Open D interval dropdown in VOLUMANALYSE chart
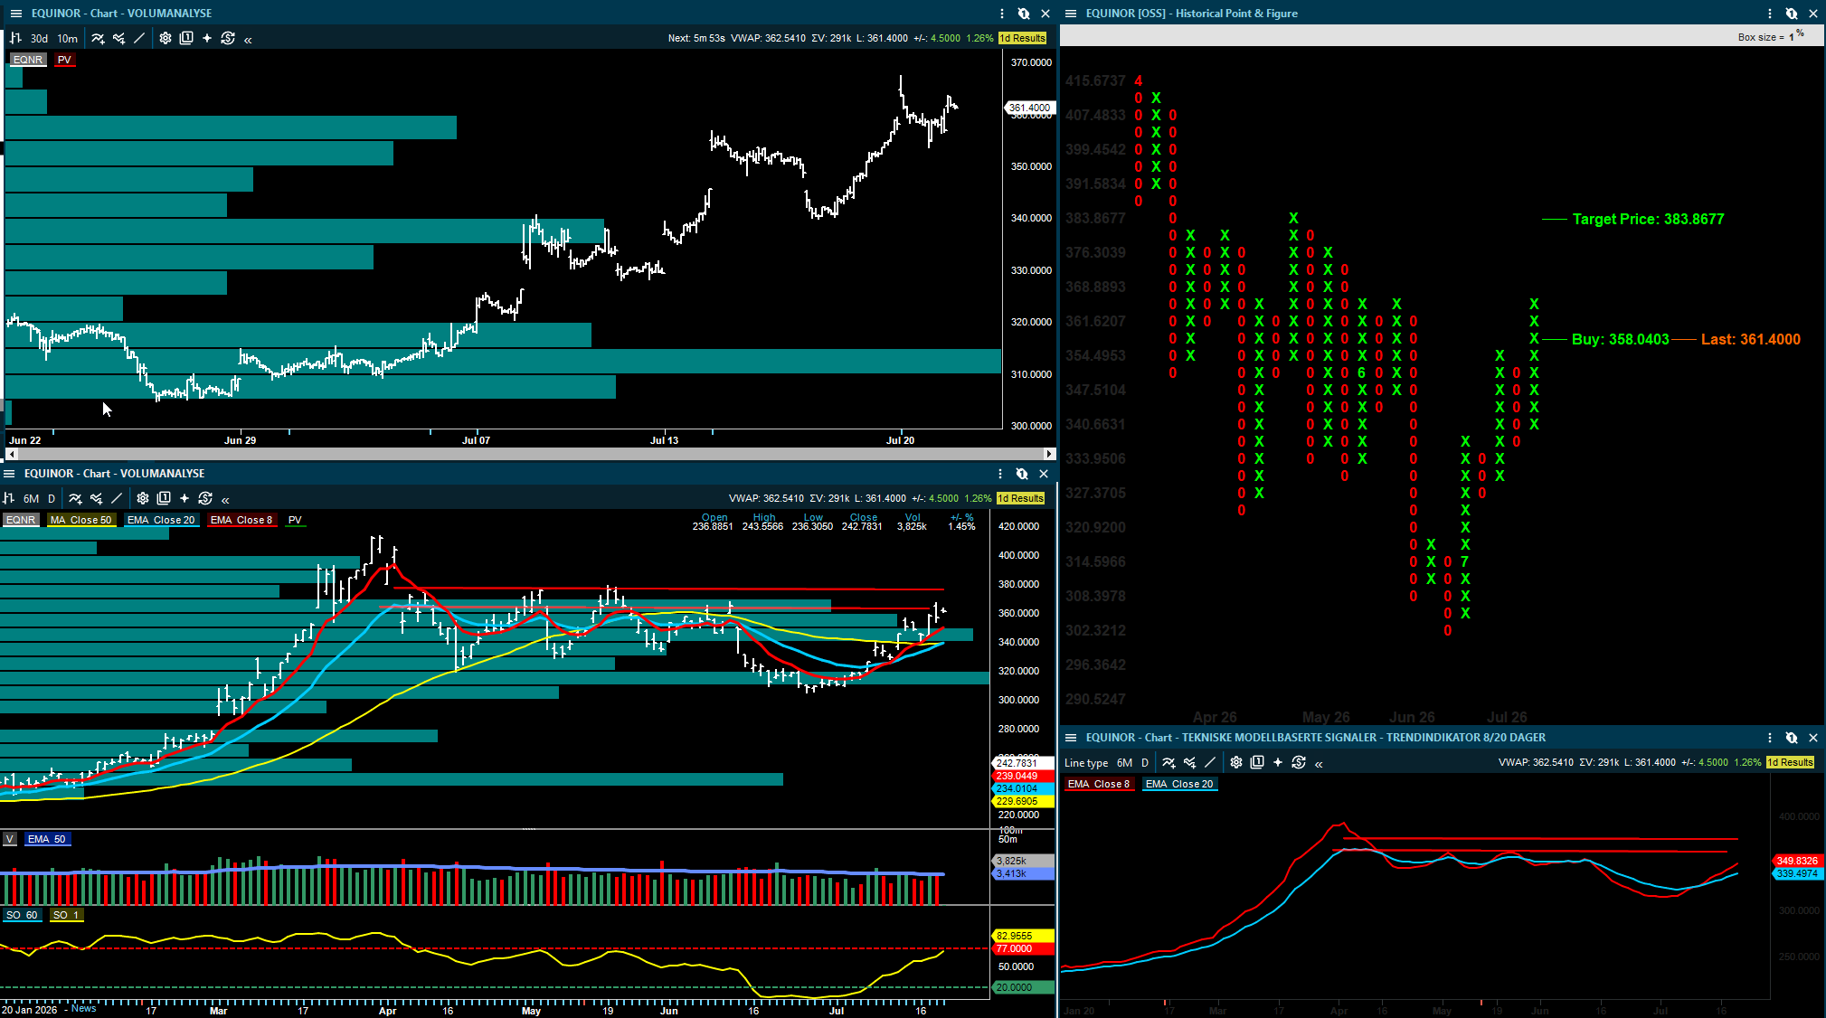 click(x=52, y=498)
